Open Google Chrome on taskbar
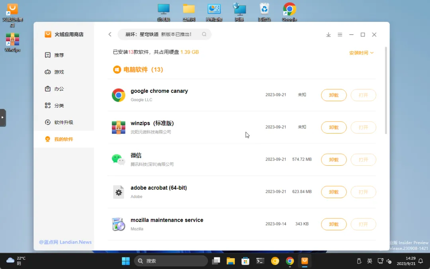430x269 pixels. (x=290, y=261)
